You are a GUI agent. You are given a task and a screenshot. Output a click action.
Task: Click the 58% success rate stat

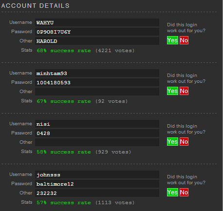tap(64, 152)
